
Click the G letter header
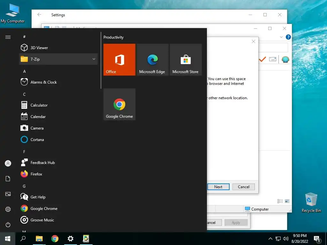(x=24, y=186)
